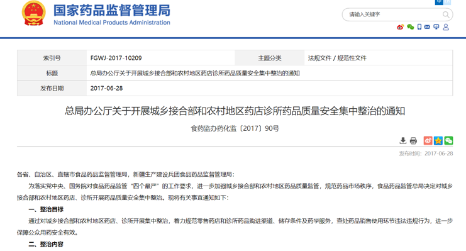The height and width of the screenshot is (251, 466).
Task: Click heading 二、整治内容
Action: 46,244
